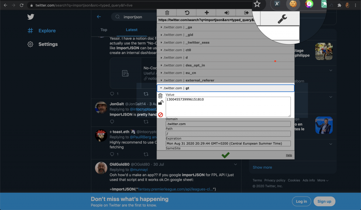Open cookie editor options via the wrench icon
Viewport: 361px width, 210px height.
[282, 19]
